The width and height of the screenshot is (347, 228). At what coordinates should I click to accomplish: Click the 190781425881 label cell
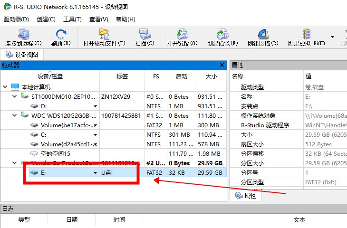121,115
